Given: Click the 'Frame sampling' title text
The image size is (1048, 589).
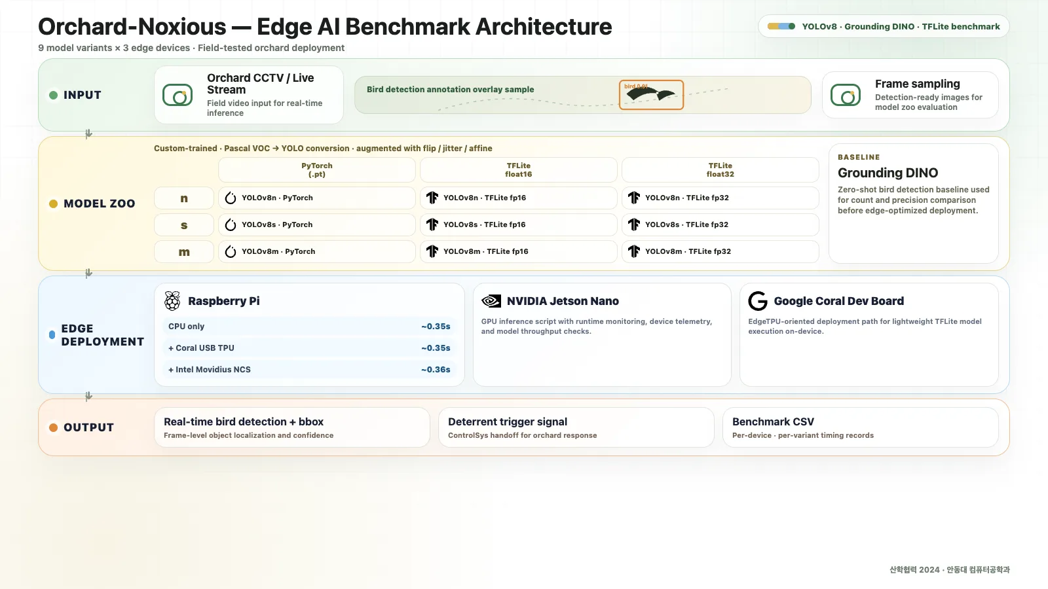Looking at the screenshot, I should pyautogui.click(x=918, y=84).
